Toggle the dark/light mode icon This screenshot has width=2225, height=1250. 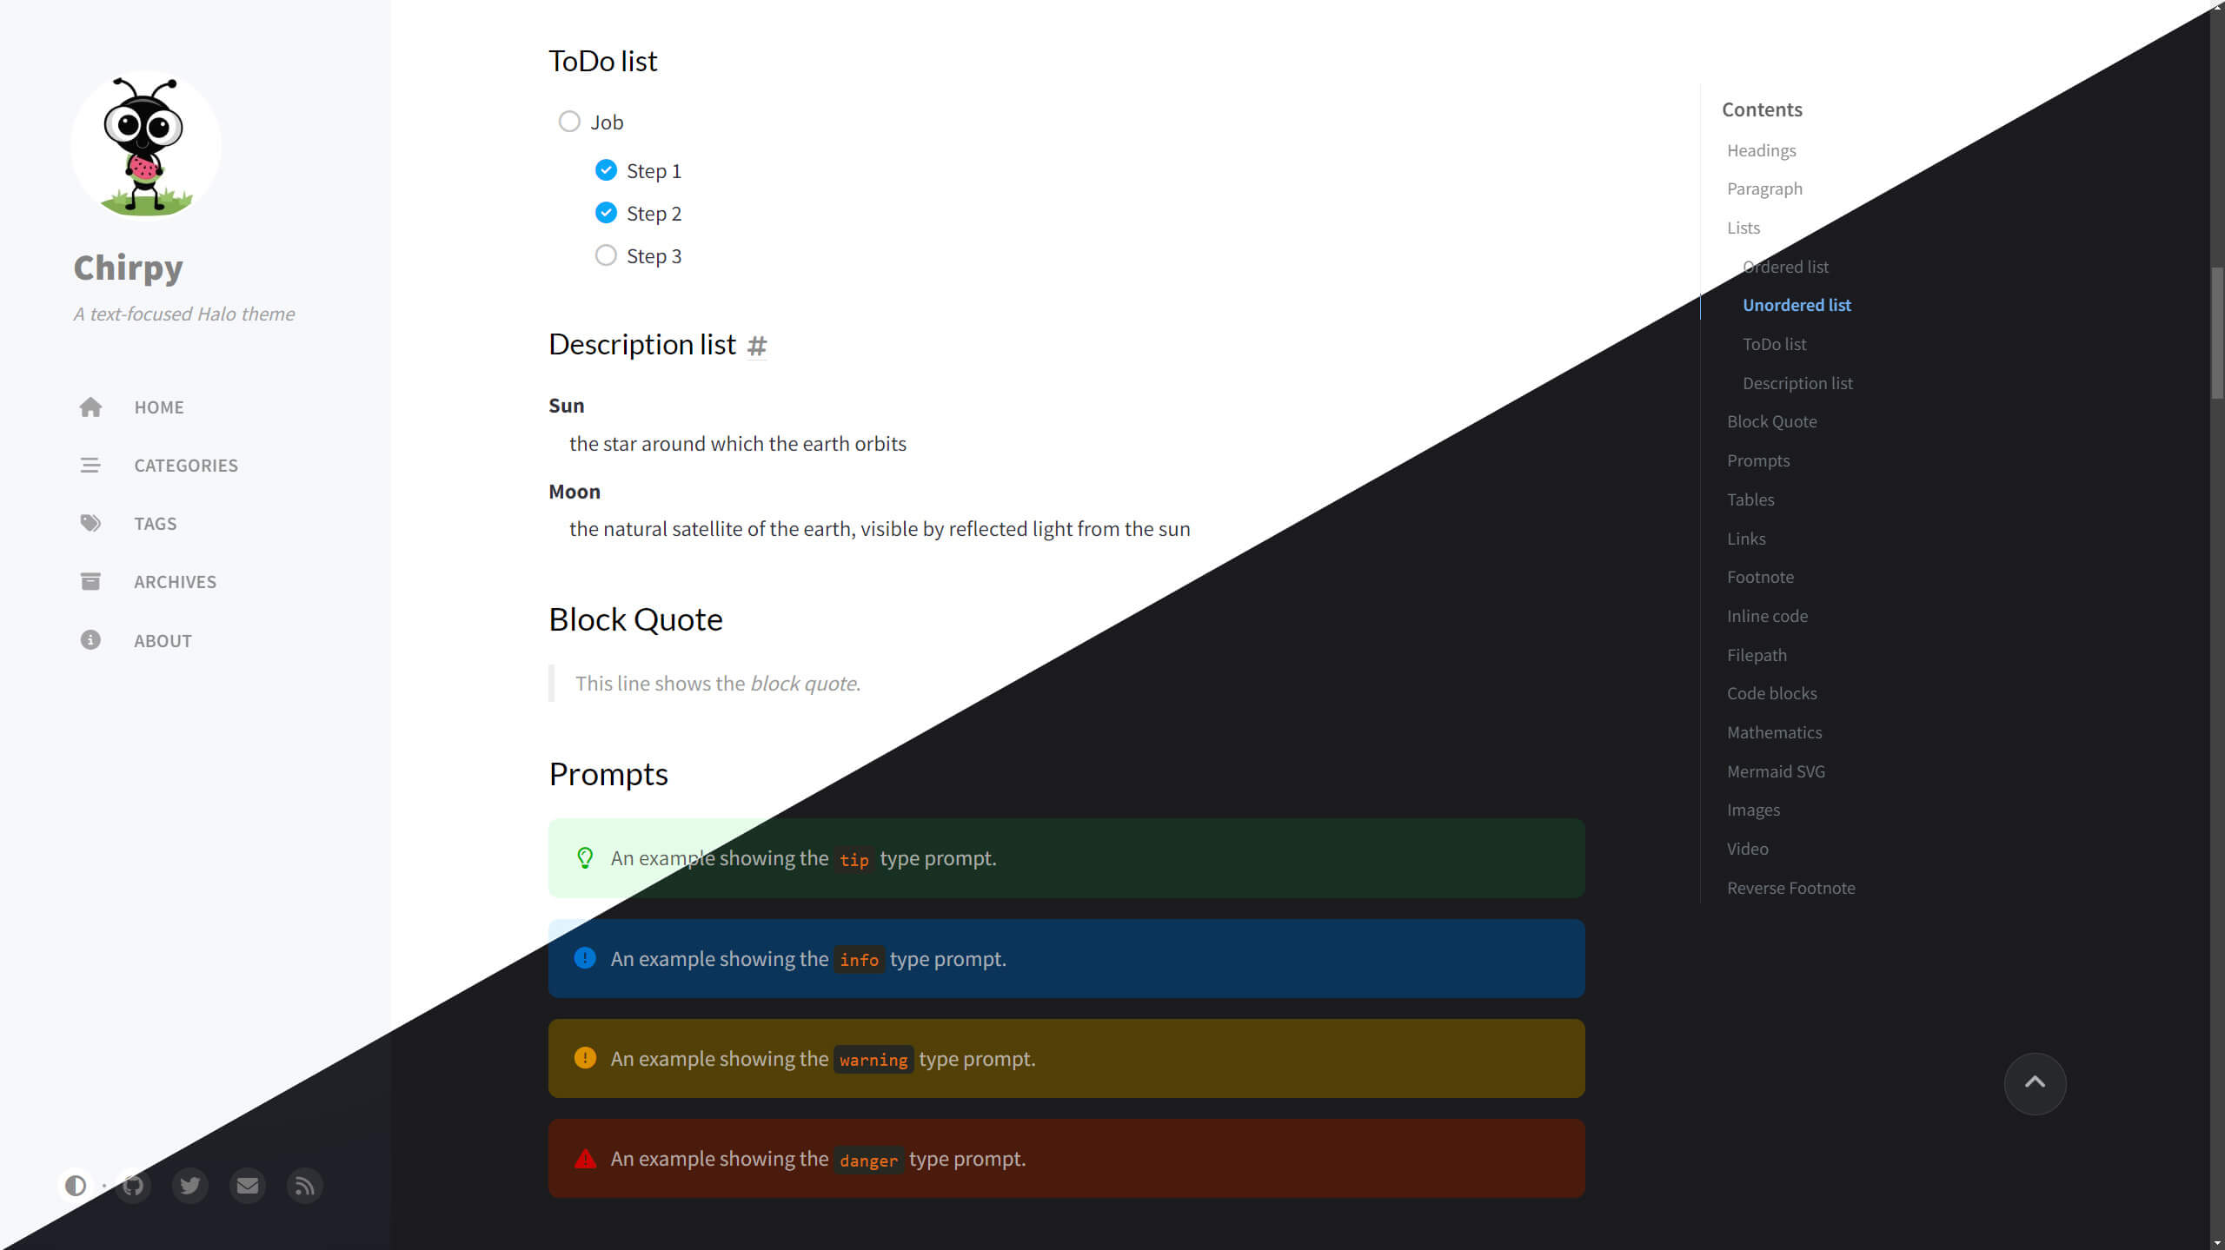[x=76, y=1186]
